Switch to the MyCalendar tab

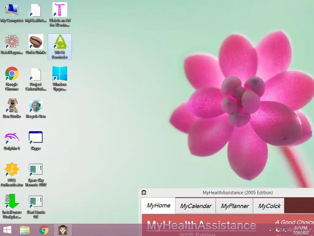point(195,206)
